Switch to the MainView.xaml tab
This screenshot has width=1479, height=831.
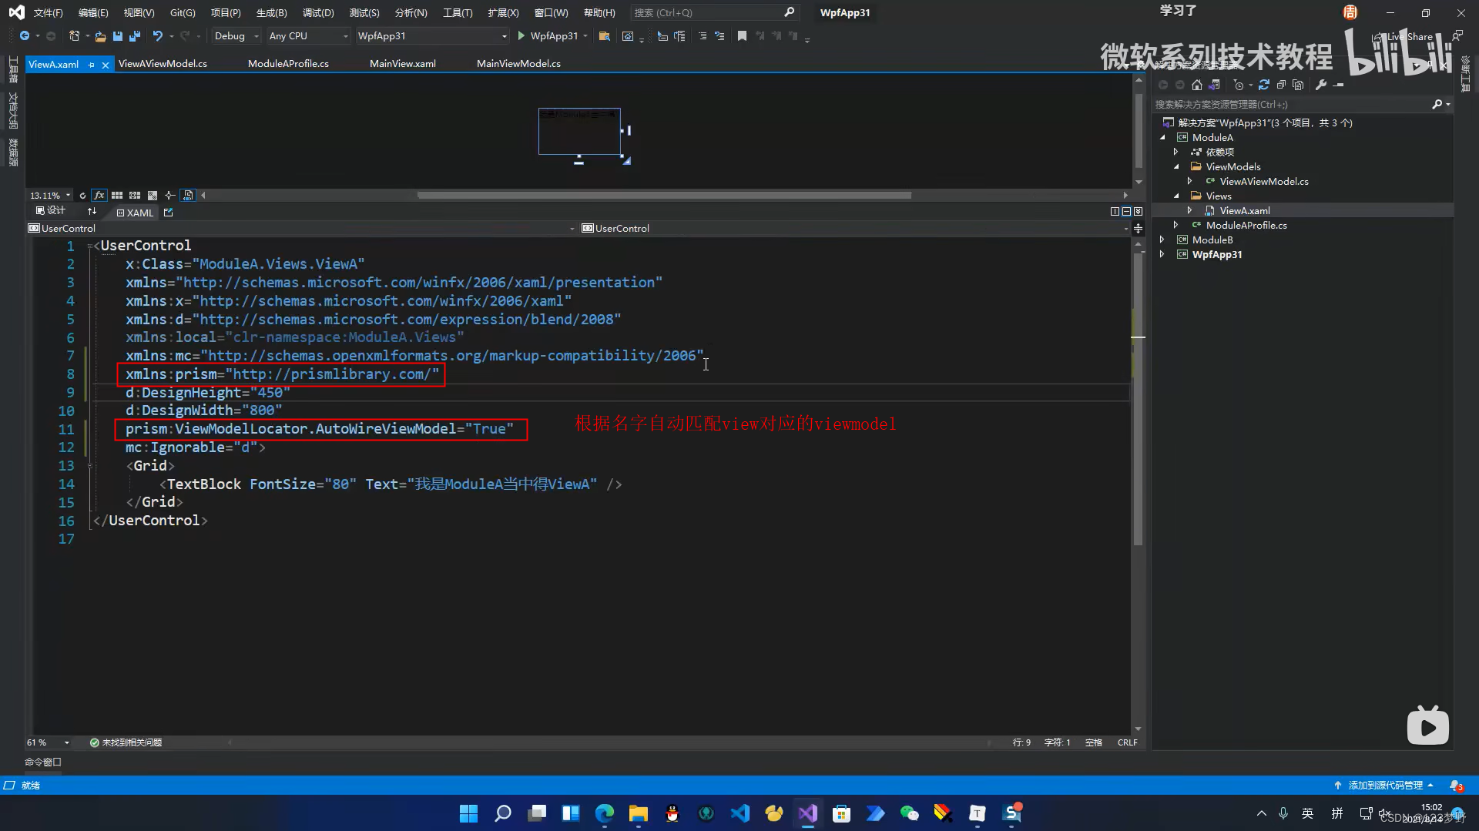402,64
